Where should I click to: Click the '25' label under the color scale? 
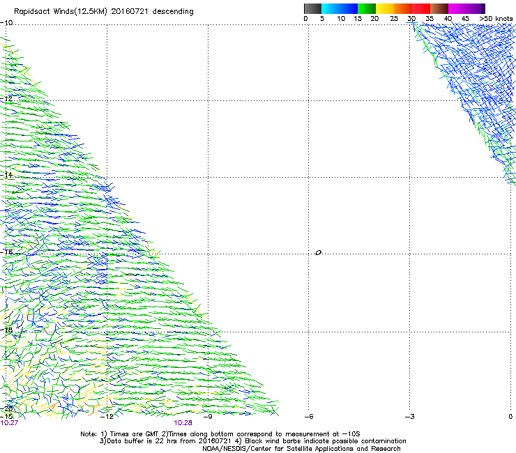394,19
